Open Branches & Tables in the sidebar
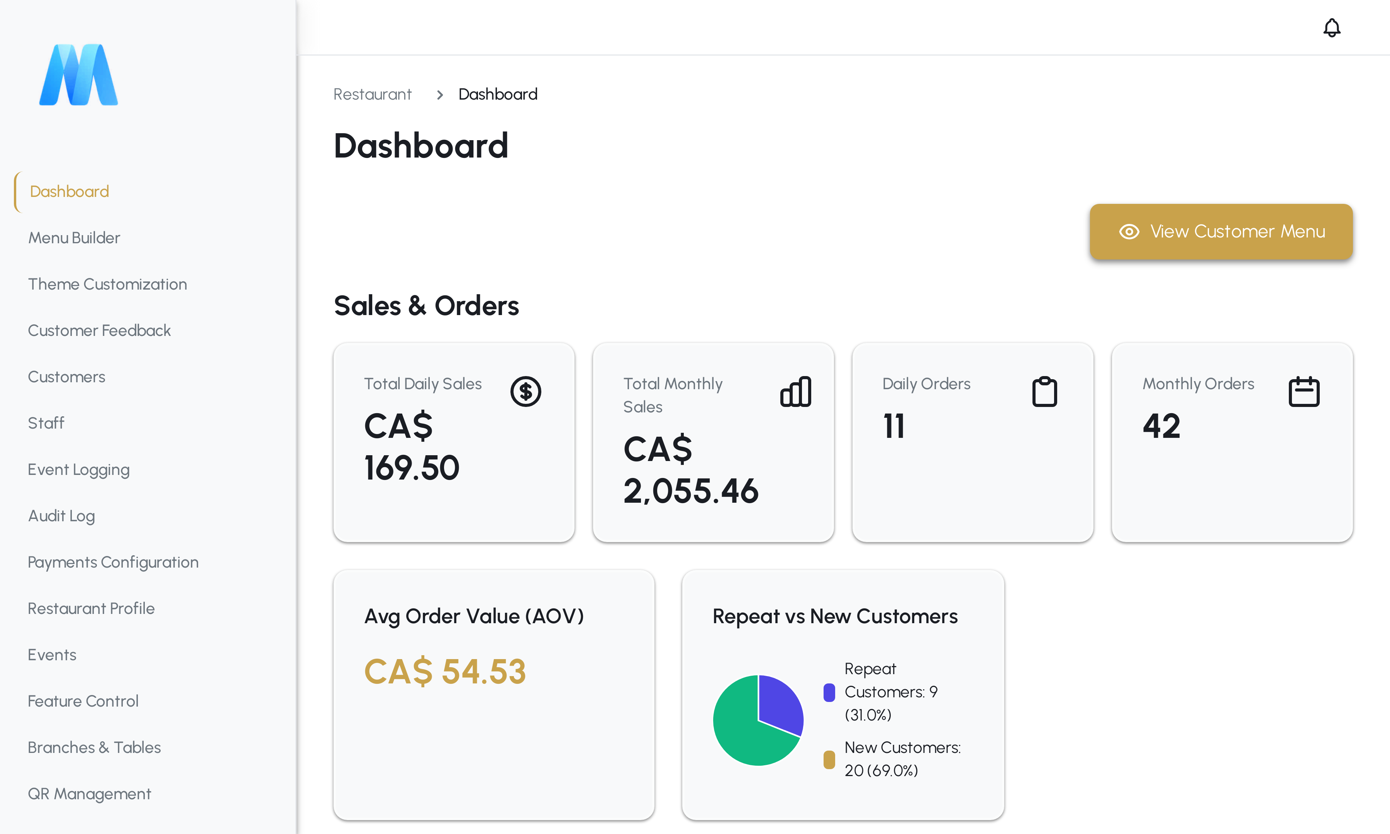 coord(94,748)
